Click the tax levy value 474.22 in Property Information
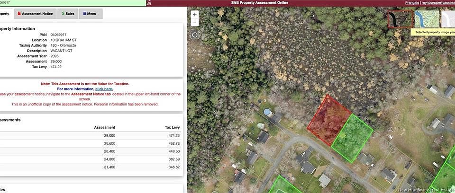455x193 pixels. 56,67
